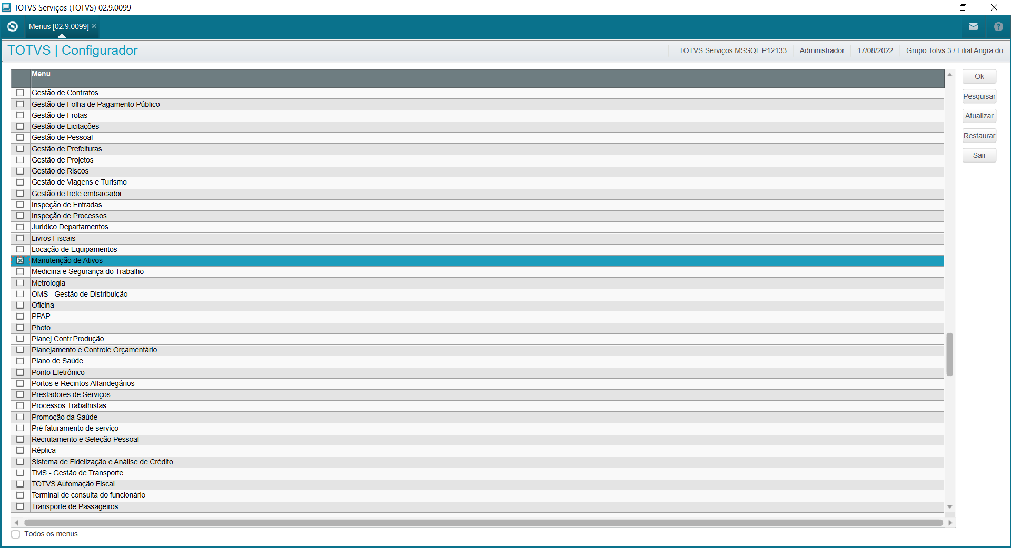Image resolution: width=1011 pixels, height=548 pixels.
Task: Check the Plano de Saúde checkbox
Action: [20, 361]
